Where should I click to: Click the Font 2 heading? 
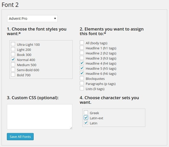coord(10,5)
